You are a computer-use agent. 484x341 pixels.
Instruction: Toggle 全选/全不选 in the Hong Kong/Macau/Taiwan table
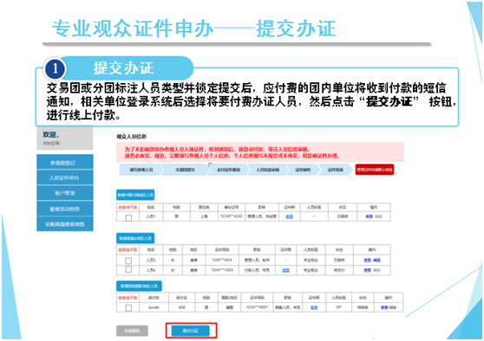pyautogui.click(x=128, y=249)
